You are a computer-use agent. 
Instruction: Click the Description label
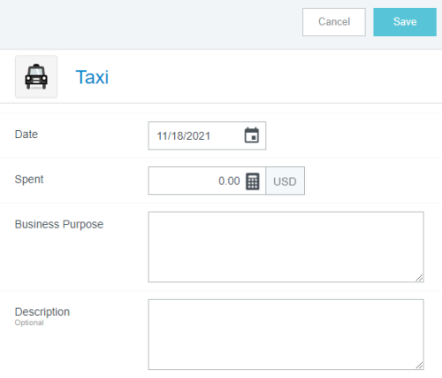click(42, 312)
